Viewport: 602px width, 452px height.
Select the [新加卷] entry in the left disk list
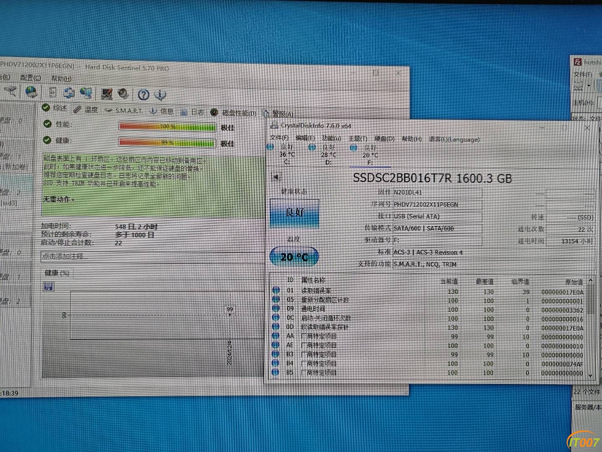pyautogui.click(x=15, y=167)
